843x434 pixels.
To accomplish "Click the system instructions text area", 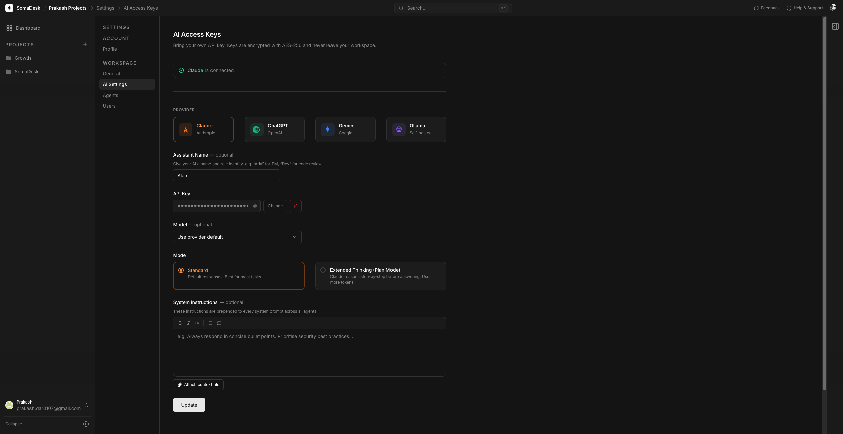I will 310,353.
